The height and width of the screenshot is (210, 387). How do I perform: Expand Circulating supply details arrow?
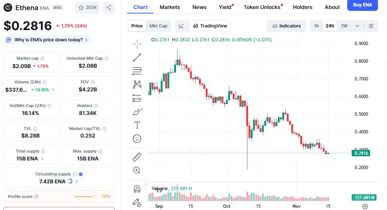(x=77, y=181)
